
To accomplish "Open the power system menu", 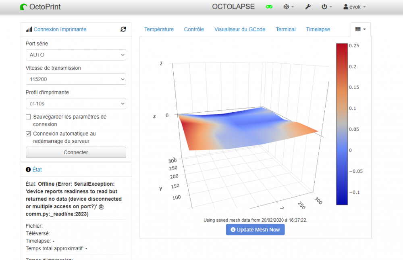I will [x=327, y=7].
